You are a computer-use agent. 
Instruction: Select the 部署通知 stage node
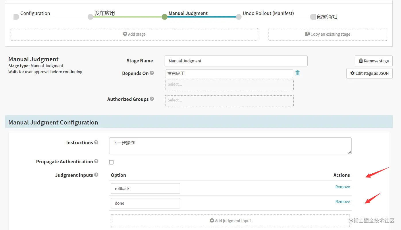(x=313, y=17)
